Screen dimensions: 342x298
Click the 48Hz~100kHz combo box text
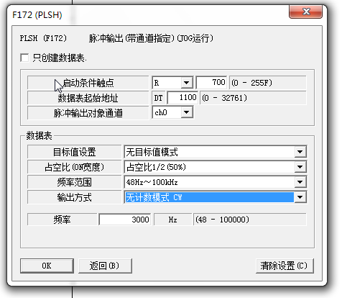click(152, 182)
